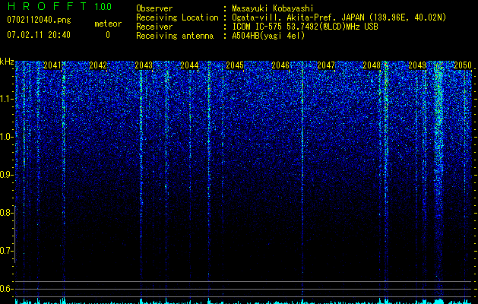Screen dimensions: 478x304
Task: Click the kHz axis unit label
Action: [7, 62]
